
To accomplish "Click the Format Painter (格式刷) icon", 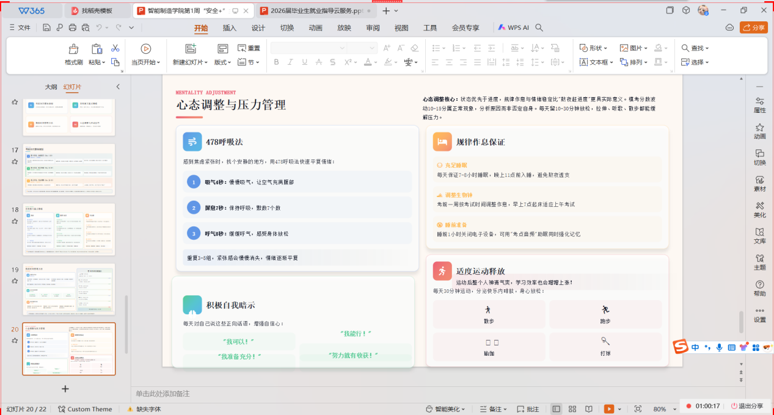I will pos(73,49).
